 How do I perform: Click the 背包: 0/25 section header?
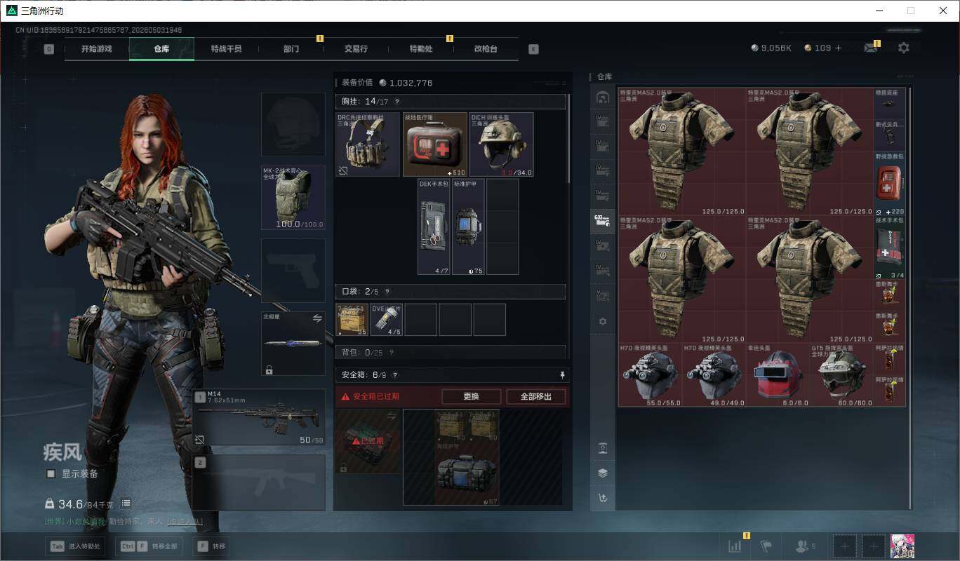pos(451,352)
